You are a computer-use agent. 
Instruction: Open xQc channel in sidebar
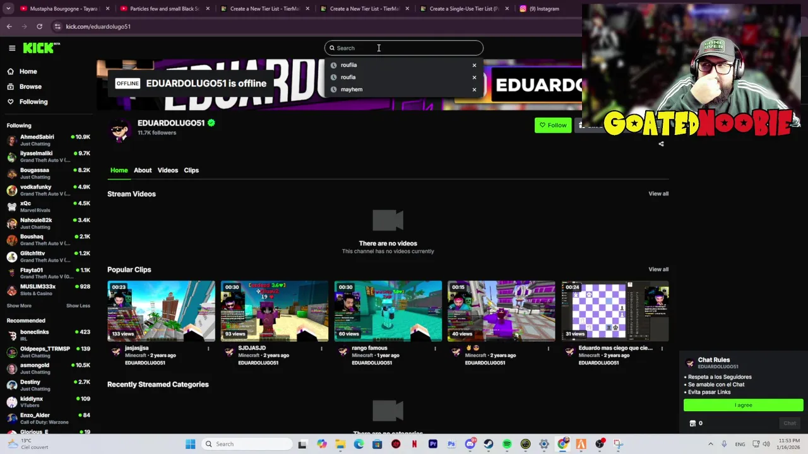tap(48, 206)
